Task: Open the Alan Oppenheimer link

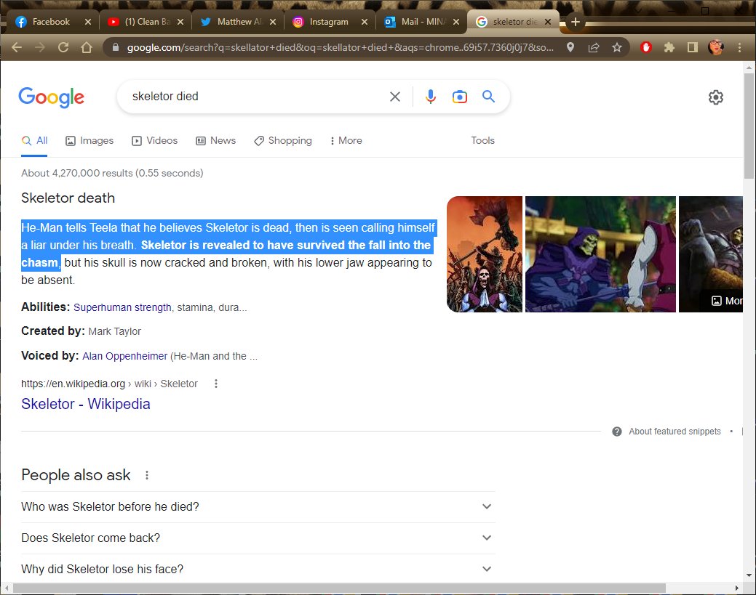Action: click(x=125, y=356)
